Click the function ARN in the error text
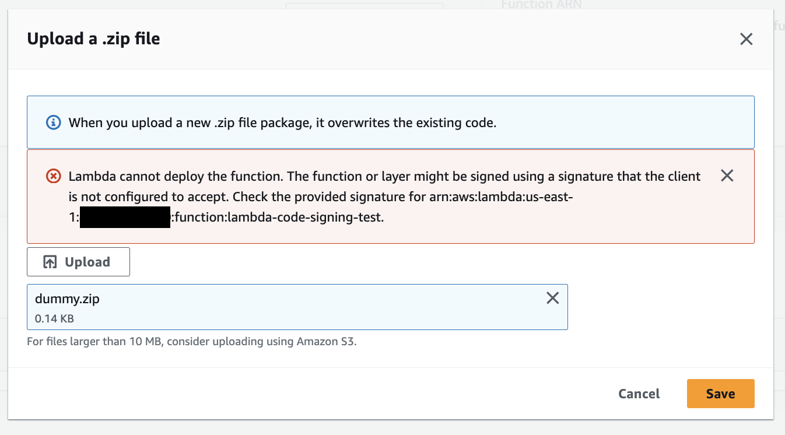Image resolution: width=785 pixels, height=435 pixels. pyautogui.click(x=233, y=216)
